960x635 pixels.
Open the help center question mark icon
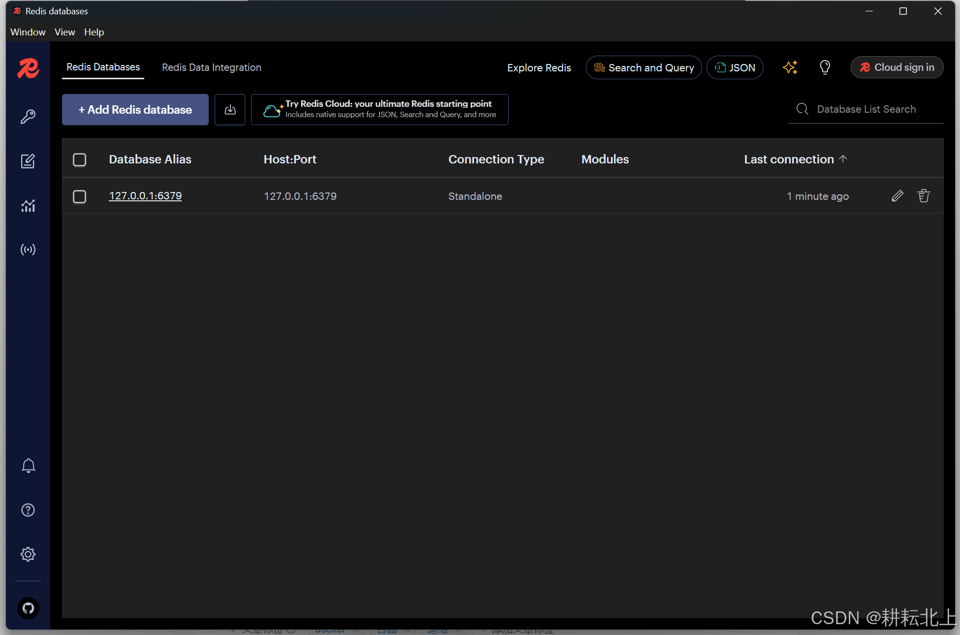pyautogui.click(x=28, y=510)
